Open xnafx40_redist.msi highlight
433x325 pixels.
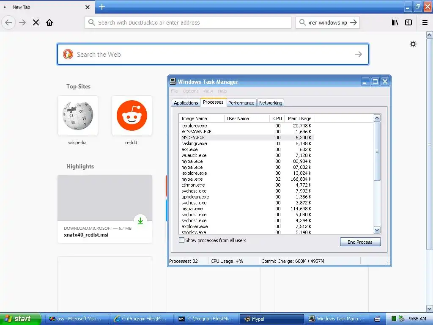(105, 209)
